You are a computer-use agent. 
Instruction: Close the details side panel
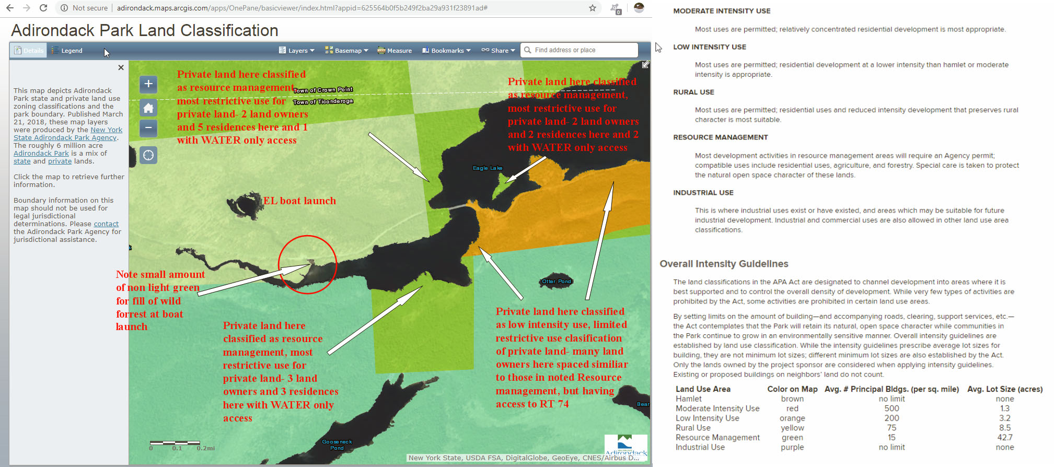pyautogui.click(x=121, y=67)
